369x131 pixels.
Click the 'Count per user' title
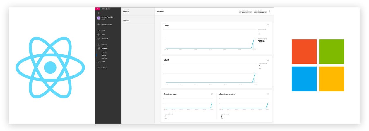(x=170, y=94)
